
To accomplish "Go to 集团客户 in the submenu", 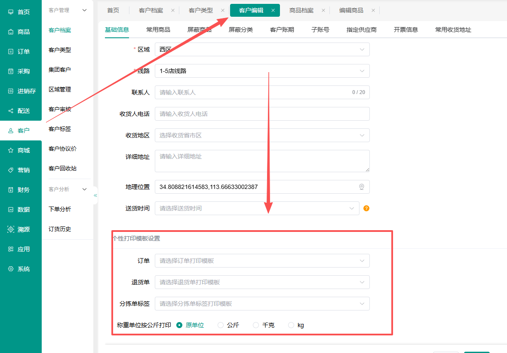I will (x=60, y=70).
